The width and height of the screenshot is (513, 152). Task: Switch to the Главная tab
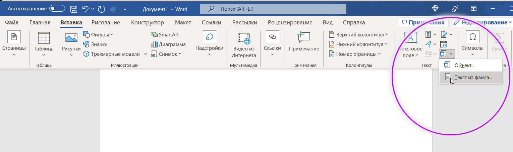pyautogui.click(x=40, y=23)
